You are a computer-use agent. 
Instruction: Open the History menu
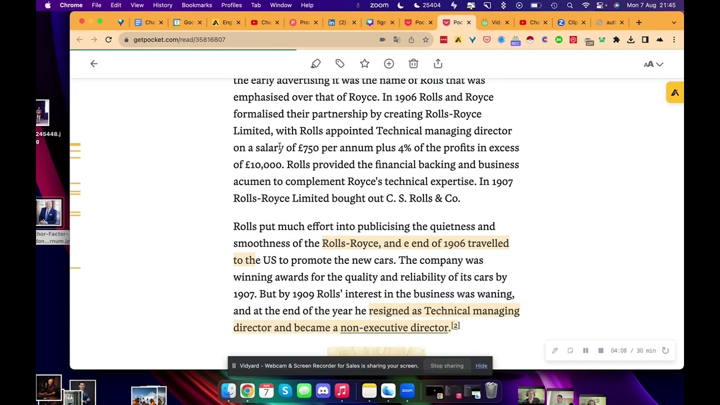click(x=163, y=5)
